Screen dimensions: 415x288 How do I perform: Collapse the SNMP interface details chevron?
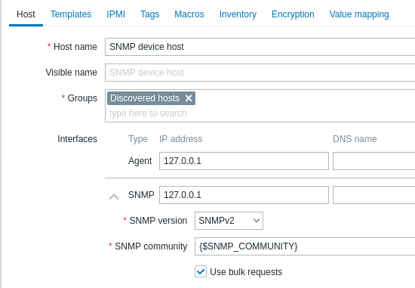click(114, 197)
